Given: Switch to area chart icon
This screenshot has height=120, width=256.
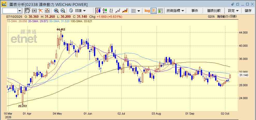Looking at the screenshot, I should [x=125, y=11].
